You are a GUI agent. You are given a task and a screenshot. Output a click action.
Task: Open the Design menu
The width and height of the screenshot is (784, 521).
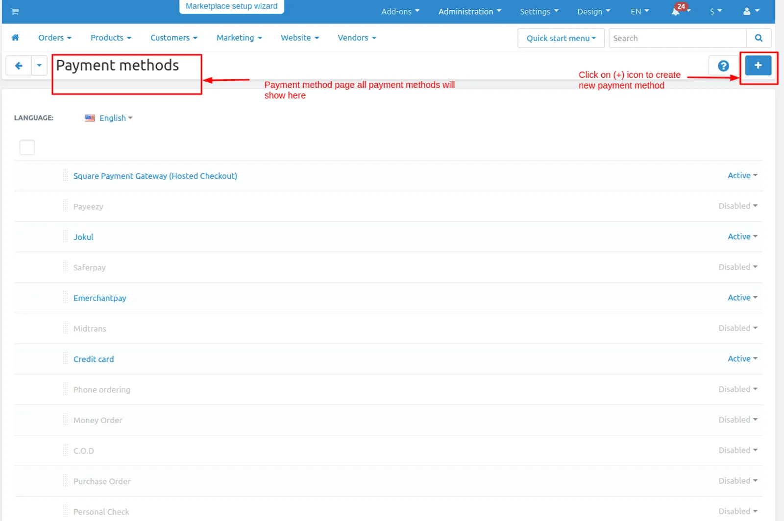(594, 11)
